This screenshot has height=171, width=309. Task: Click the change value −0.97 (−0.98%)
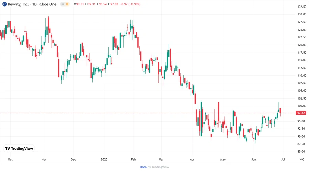click(x=130, y=4)
